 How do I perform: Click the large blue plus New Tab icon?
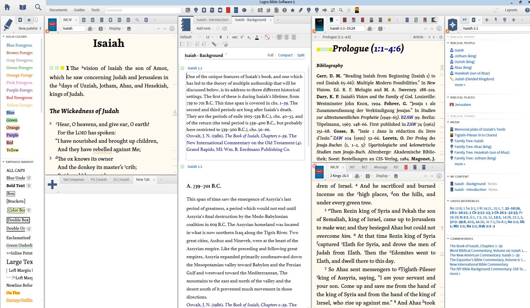click(52, 185)
